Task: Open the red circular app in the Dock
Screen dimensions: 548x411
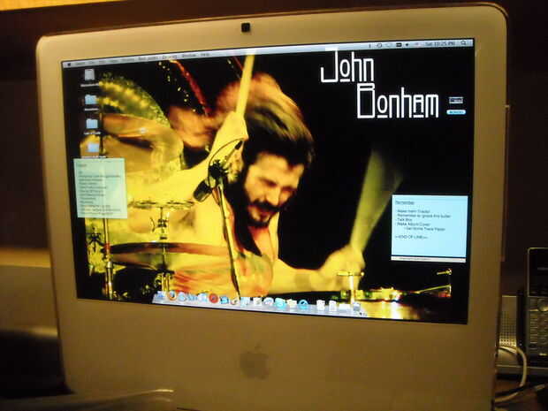Action: point(214,299)
